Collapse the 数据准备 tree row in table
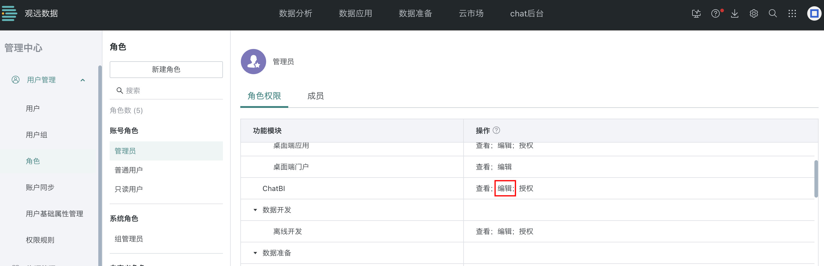 tap(255, 253)
